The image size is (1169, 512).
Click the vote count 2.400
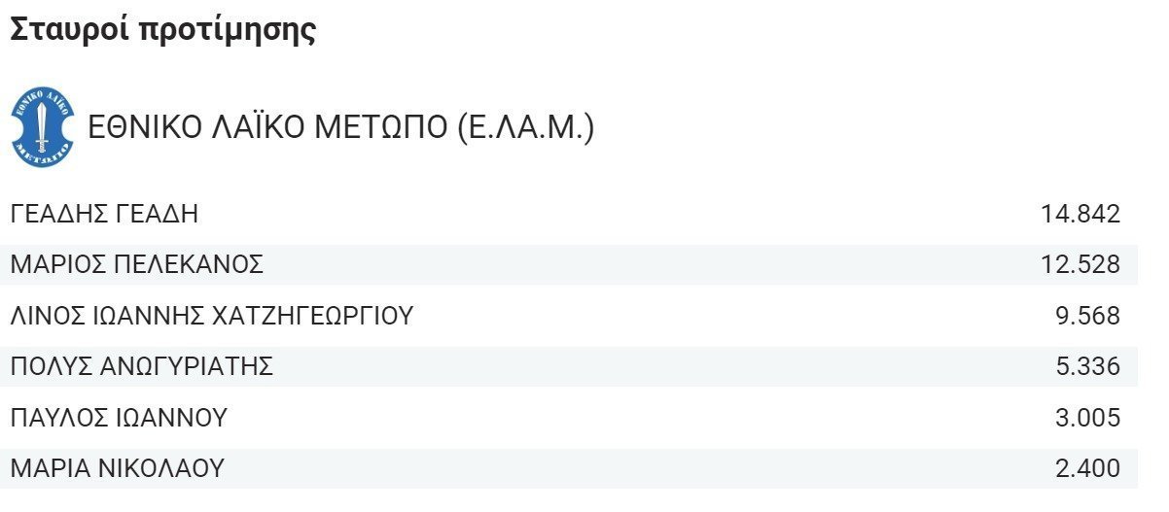click(x=1087, y=468)
